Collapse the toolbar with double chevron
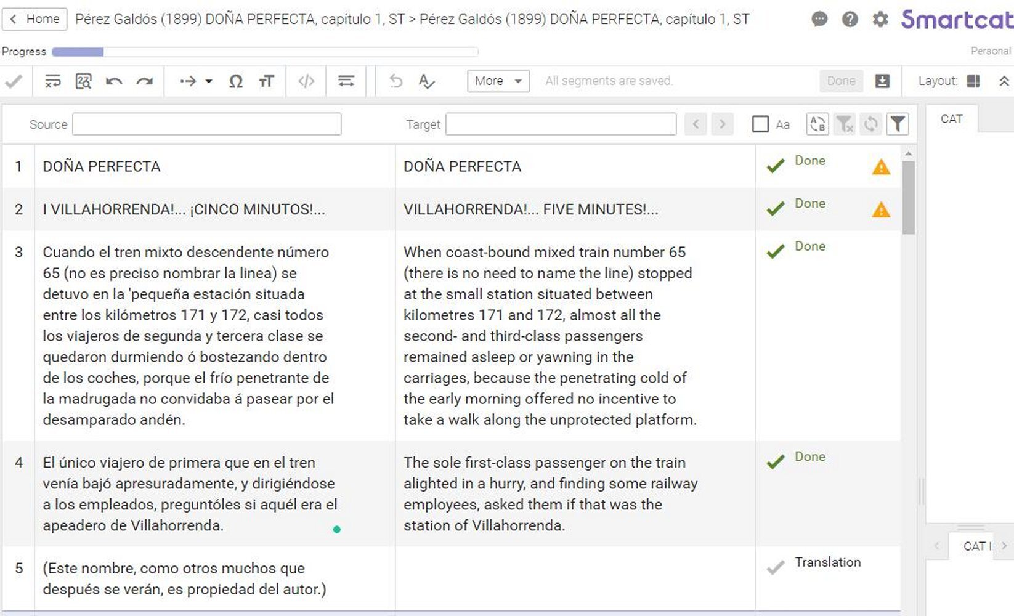 tap(1004, 81)
